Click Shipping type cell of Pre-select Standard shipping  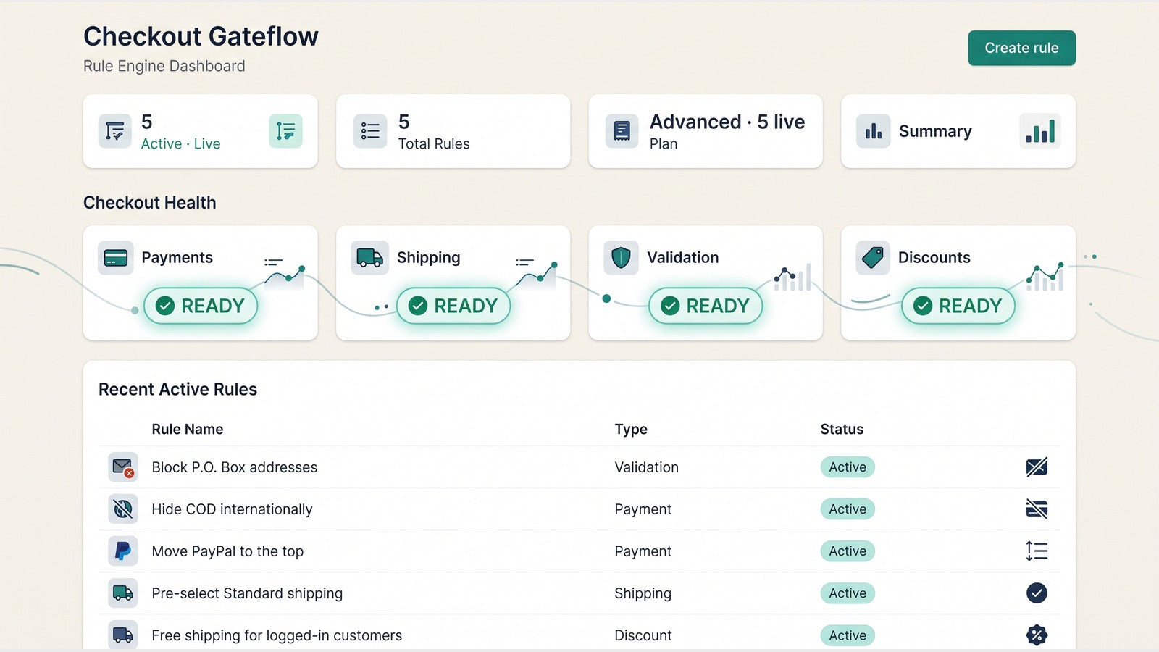[x=643, y=593]
